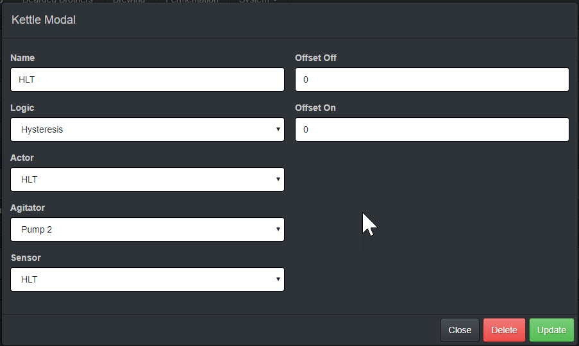579x346 pixels.
Task: Delete the HLT kettle
Action: (504, 330)
